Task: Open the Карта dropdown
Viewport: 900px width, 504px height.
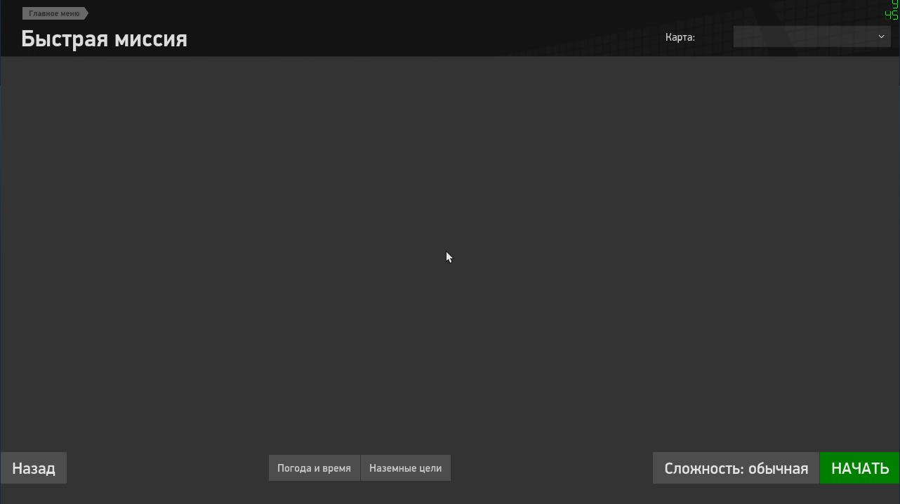Action: click(x=812, y=37)
